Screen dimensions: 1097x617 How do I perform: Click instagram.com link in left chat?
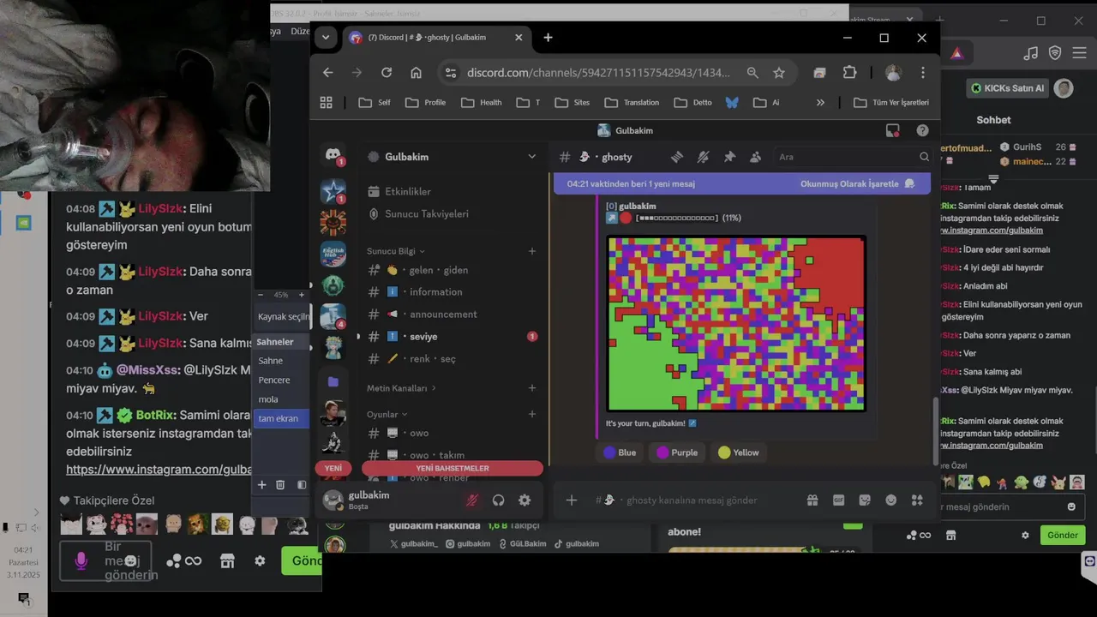click(159, 470)
